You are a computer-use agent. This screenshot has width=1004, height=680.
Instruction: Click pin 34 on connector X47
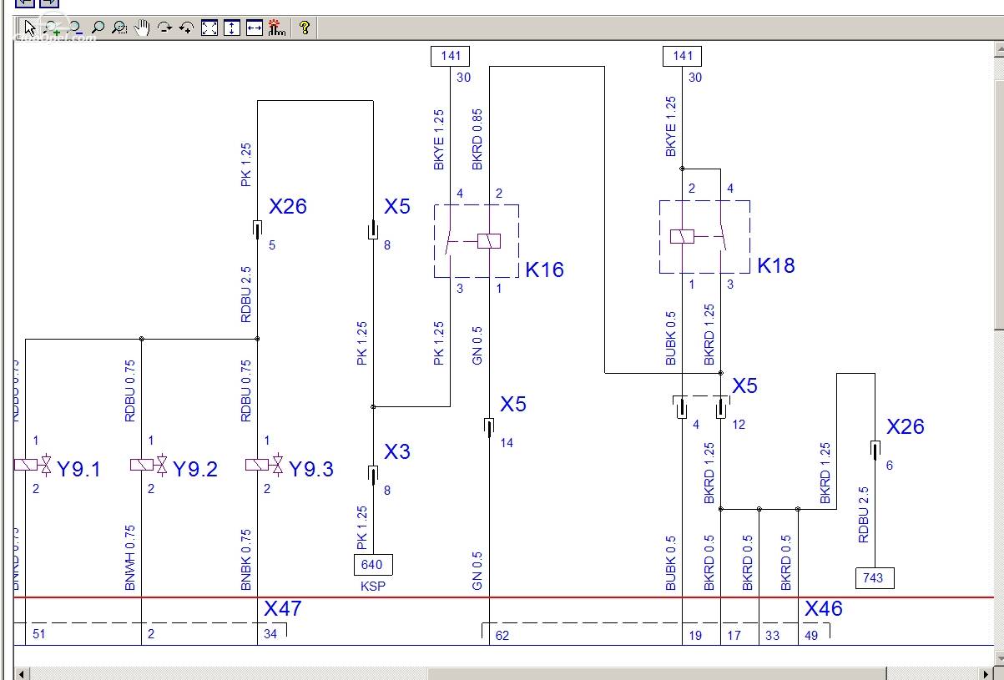(x=270, y=634)
